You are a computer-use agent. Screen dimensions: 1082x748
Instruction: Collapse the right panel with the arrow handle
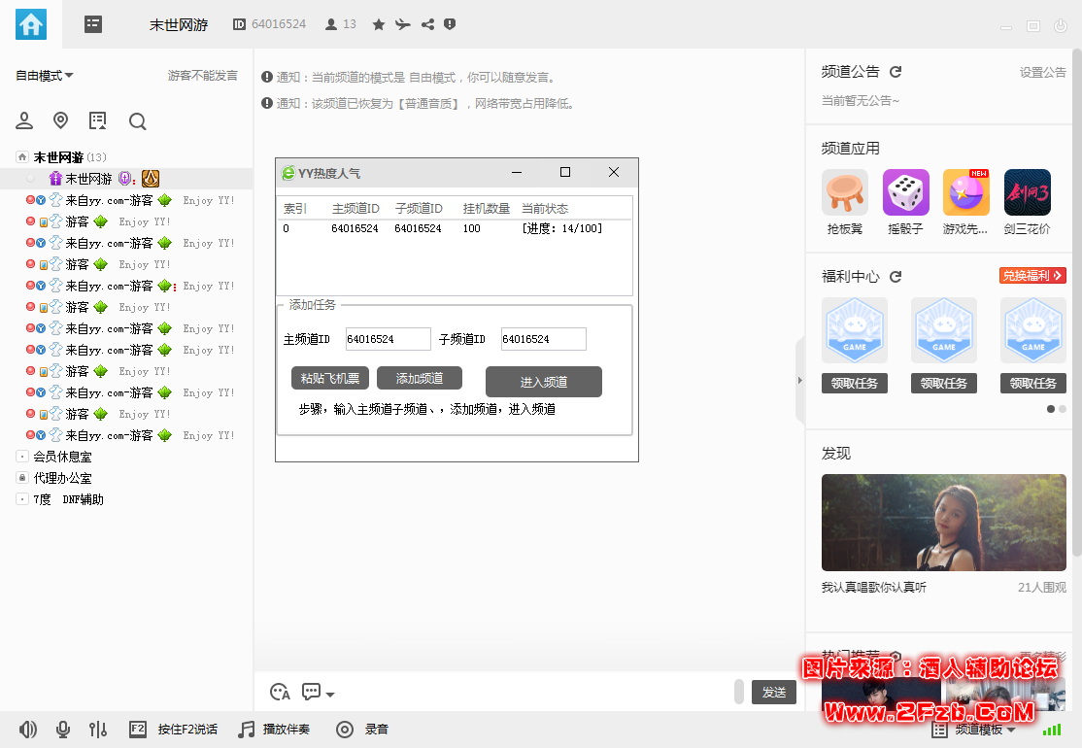(799, 380)
